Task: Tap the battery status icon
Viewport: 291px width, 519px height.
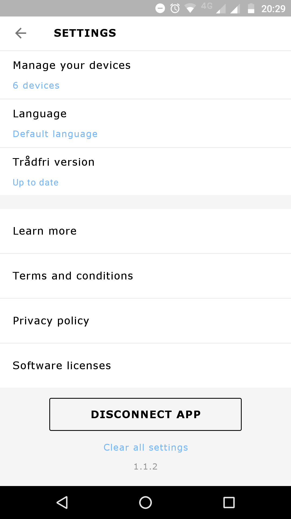Action: click(251, 8)
